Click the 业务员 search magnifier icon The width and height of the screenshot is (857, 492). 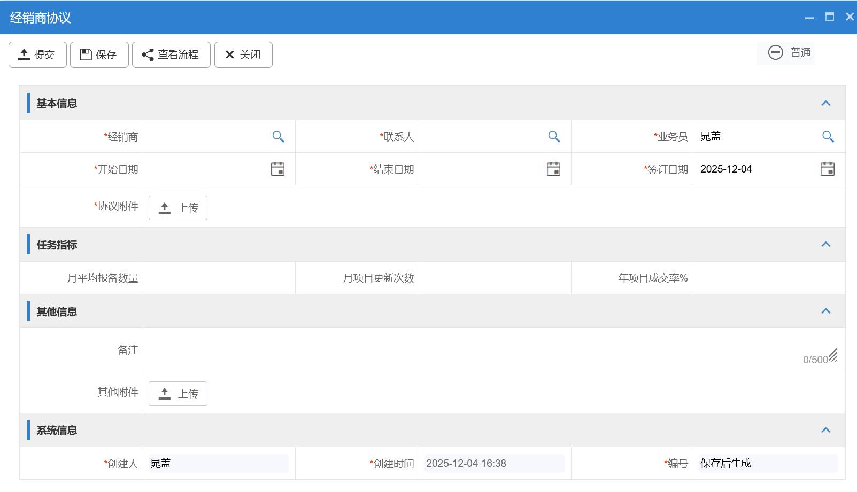[x=828, y=137]
